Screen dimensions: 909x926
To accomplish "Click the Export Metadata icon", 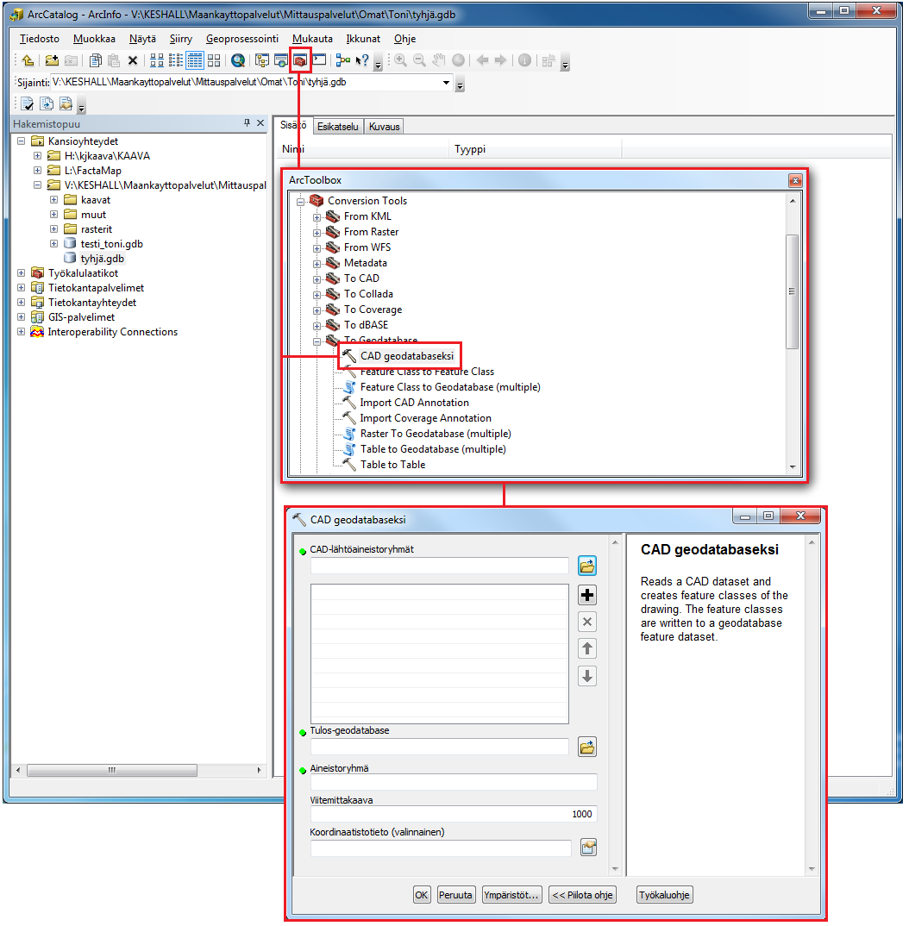I will point(47,104).
